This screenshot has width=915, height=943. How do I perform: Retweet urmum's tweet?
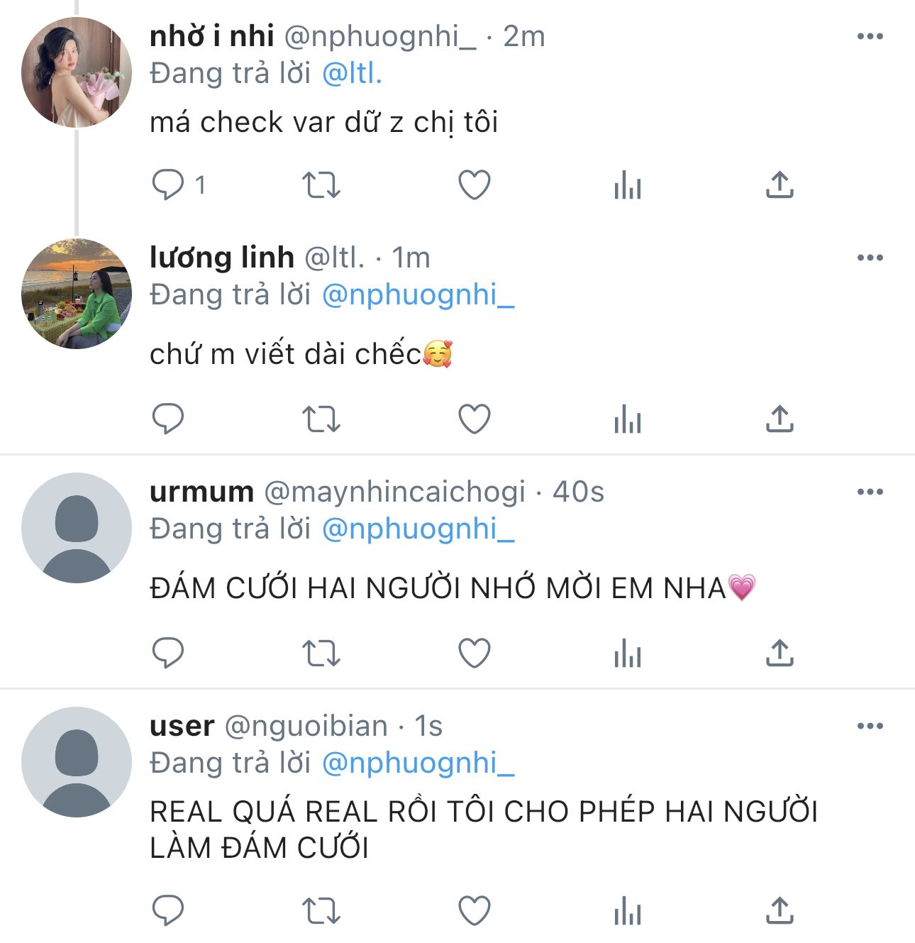[x=321, y=653]
